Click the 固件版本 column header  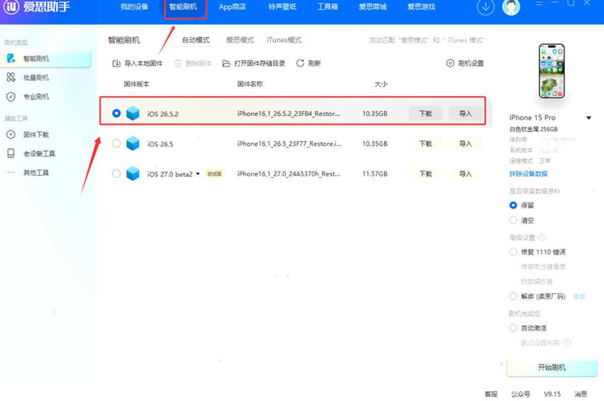pos(136,85)
